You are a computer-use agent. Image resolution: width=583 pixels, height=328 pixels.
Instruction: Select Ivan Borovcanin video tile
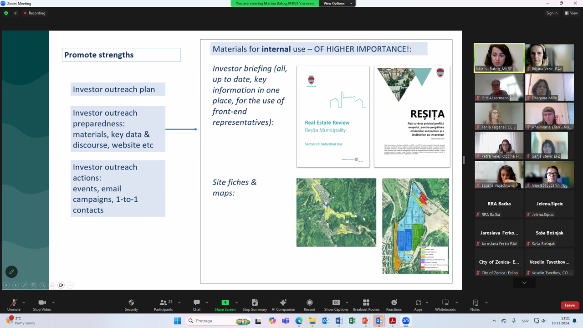coord(549,174)
